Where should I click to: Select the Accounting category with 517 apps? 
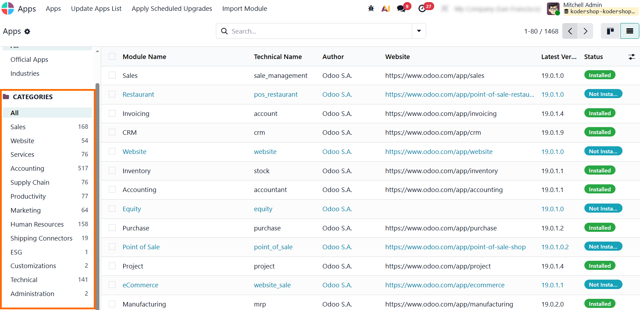tap(47, 168)
